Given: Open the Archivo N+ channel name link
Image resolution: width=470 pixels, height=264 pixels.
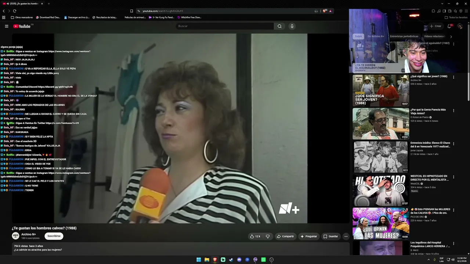Looking at the screenshot, I should [x=29, y=234].
